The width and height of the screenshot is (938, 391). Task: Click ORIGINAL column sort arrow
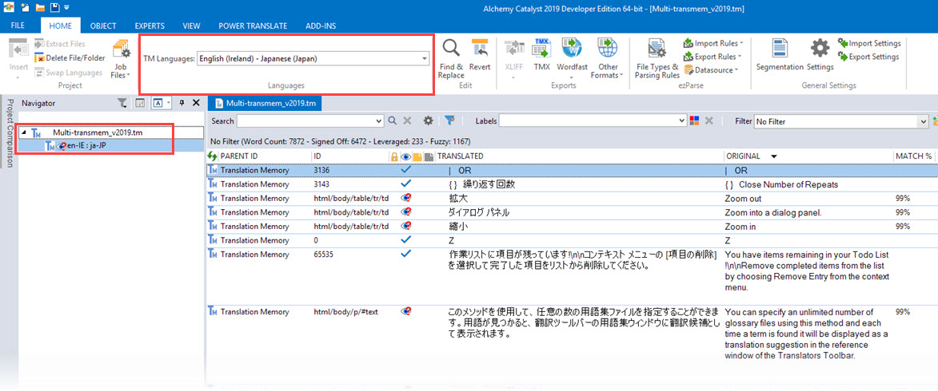[x=773, y=156]
